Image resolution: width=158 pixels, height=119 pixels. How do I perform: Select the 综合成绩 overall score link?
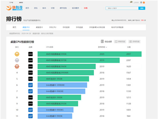point(108,41)
